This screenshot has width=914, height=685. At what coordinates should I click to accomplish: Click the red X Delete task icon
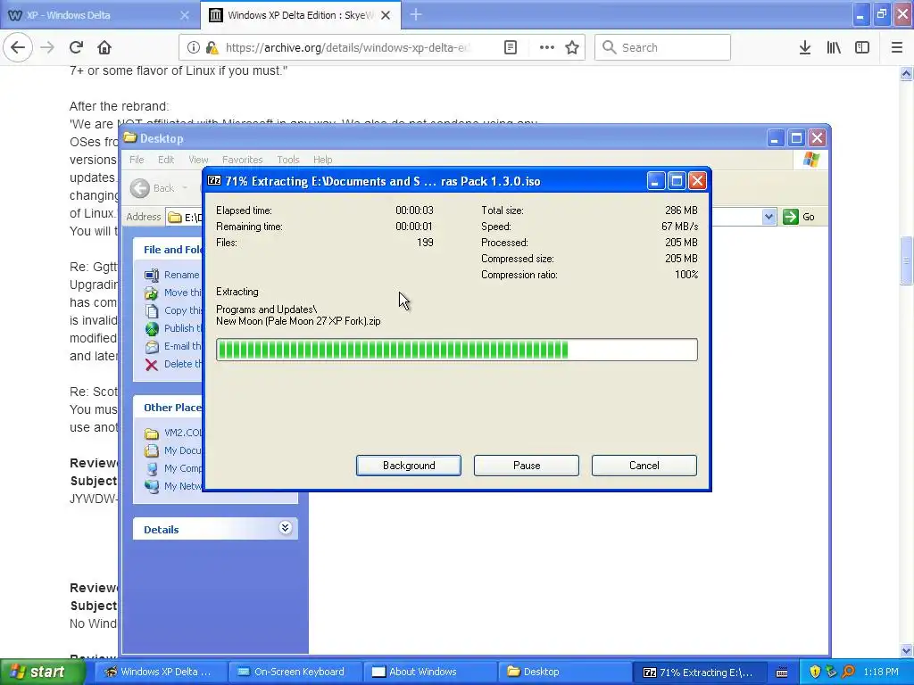(x=152, y=365)
